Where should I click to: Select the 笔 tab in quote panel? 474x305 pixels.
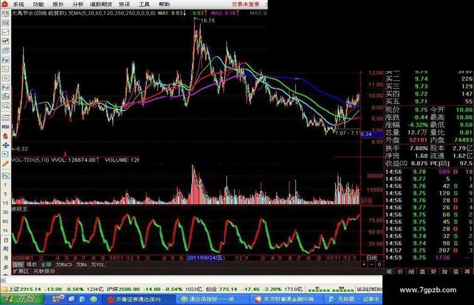[x=389, y=271]
